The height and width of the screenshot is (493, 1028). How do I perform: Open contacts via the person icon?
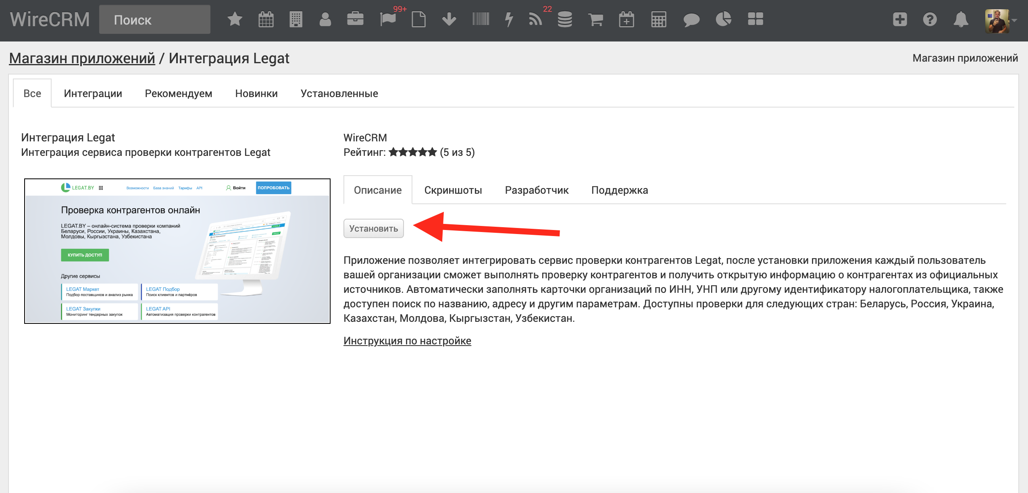click(325, 19)
